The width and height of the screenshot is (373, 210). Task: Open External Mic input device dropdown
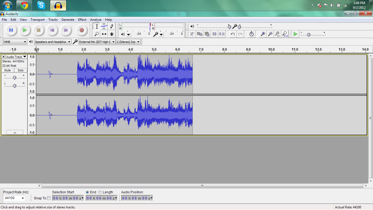pyautogui.click(x=97, y=42)
